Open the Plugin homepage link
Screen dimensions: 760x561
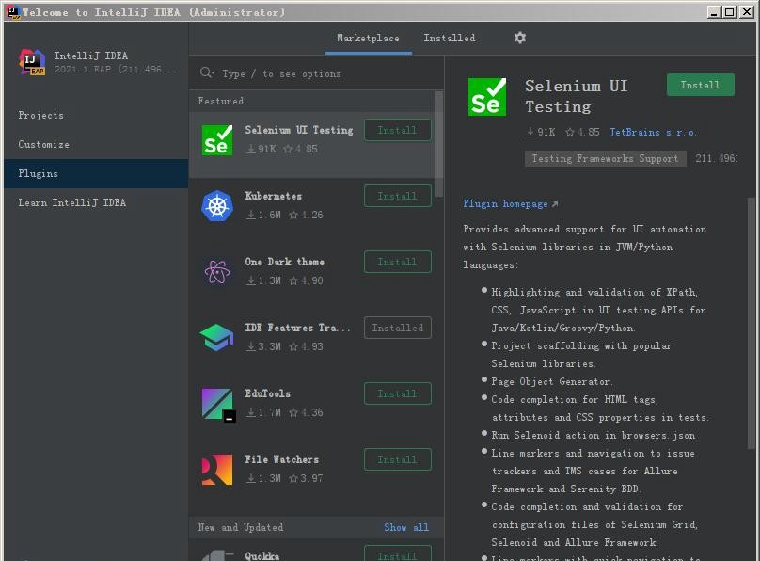[510, 203]
